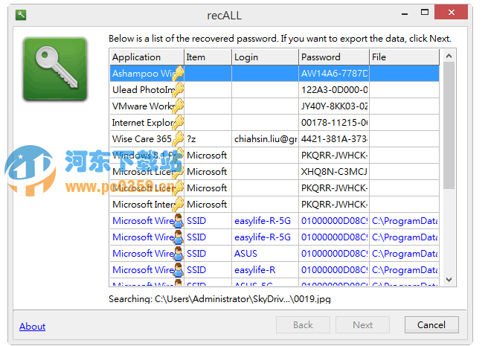Click the scrollbar down arrow
The height and width of the screenshot is (346, 488).
[x=449, y=279]
